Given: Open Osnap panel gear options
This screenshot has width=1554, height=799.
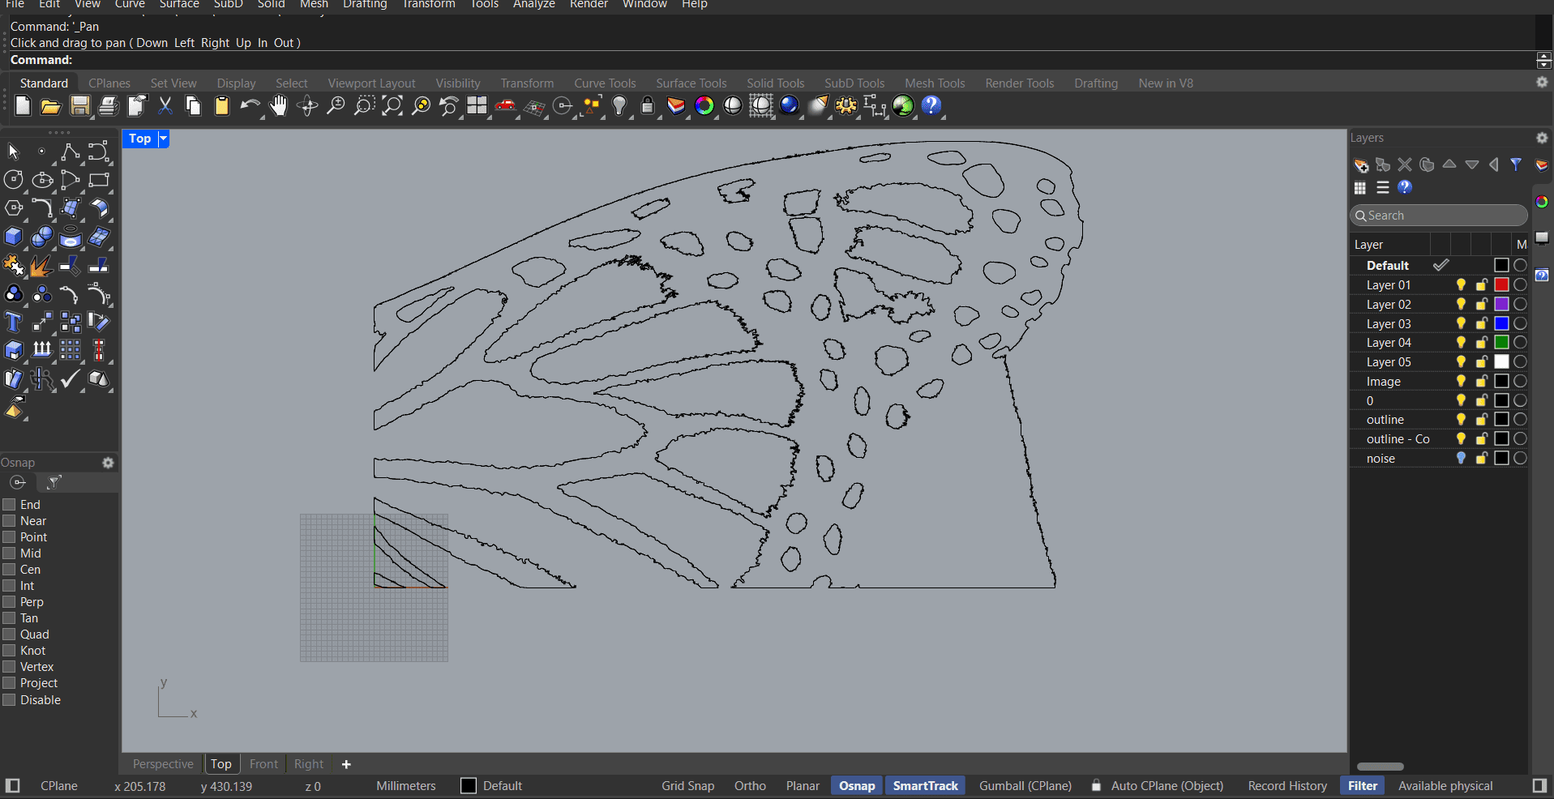Looking at the screenshot, I should (108, 463).
